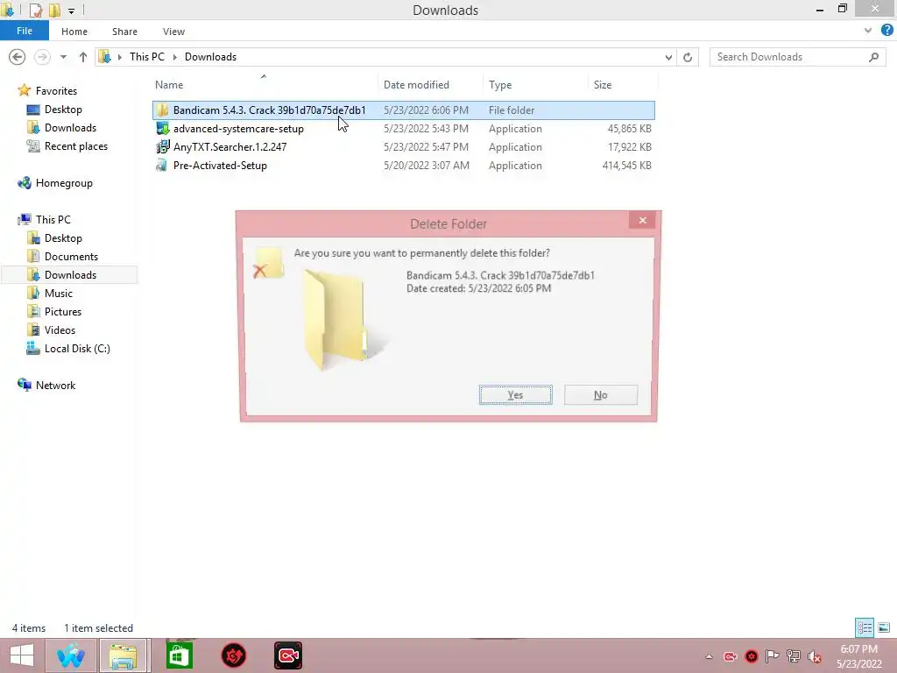Expand the arrow after This PC breadcrumb
The height and width of the screenshot is (673, 897).
pos(174,57)
